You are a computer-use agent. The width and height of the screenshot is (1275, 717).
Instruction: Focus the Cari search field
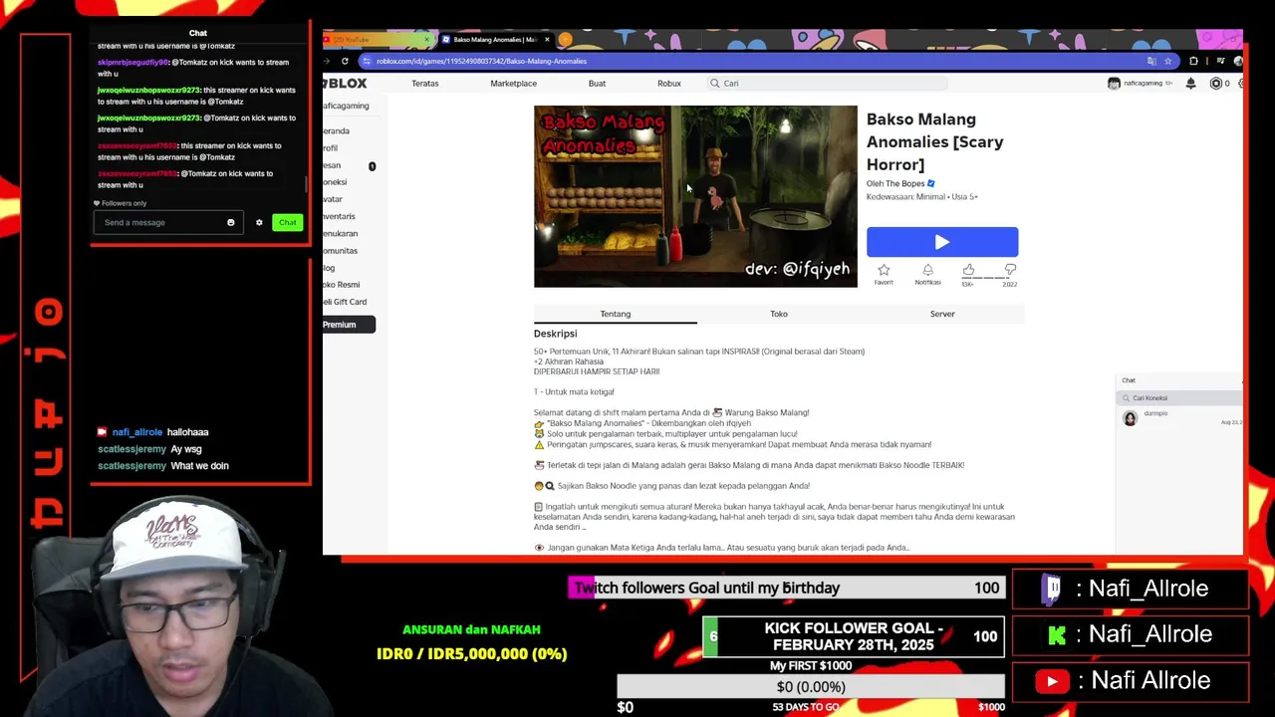(827, 84)
